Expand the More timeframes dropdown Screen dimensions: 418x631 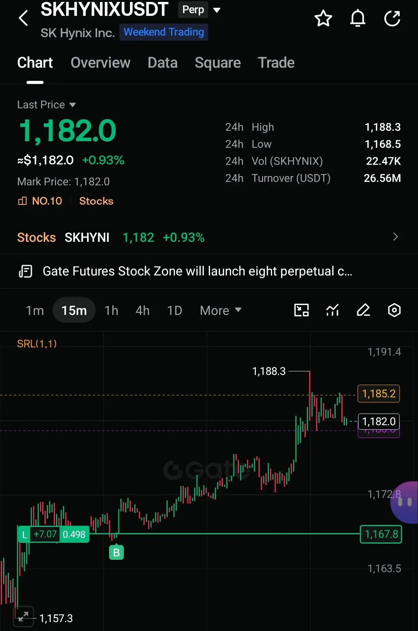(x=221, y=310)
